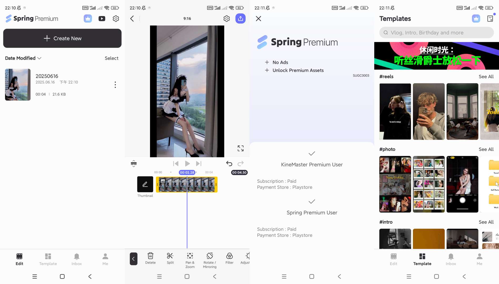Viewport: 499px width, 284px height.
Task: Open editor settings gear next to export
Action: coord(227,19)
